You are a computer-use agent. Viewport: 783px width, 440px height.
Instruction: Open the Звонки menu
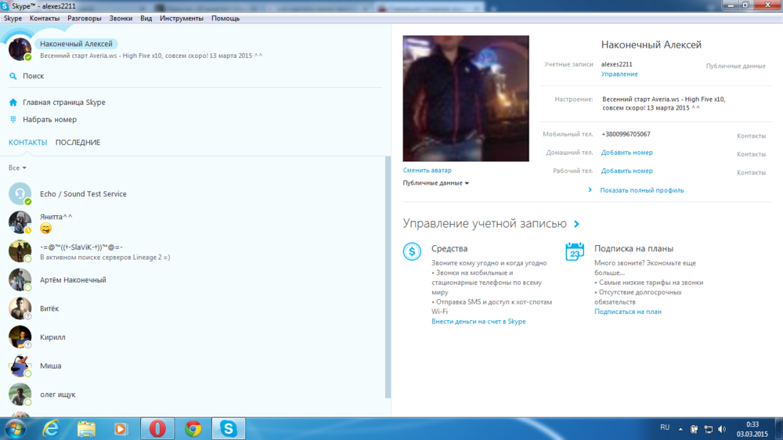pos(121,19)
